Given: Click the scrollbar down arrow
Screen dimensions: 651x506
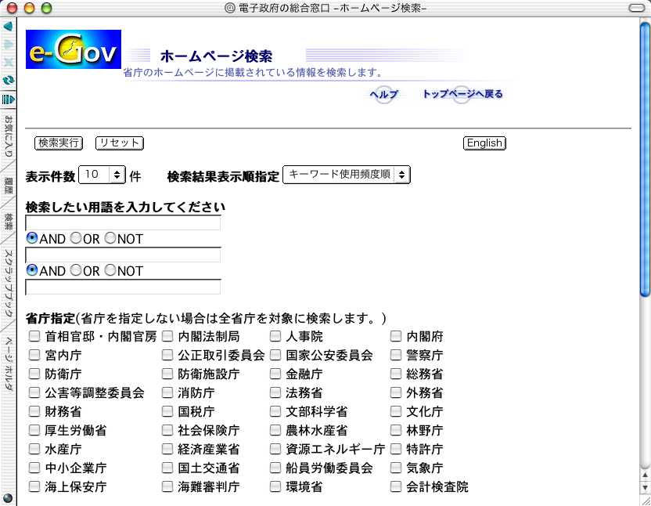Looking at the screenshot, I should coord(645,487).
